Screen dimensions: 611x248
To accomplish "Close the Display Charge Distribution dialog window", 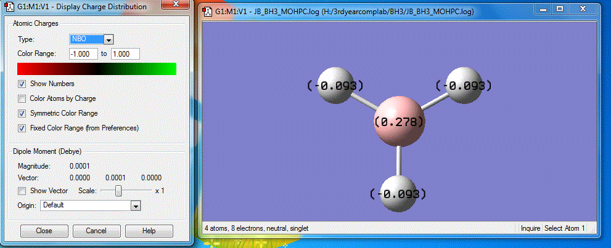I will pos(175,4).
